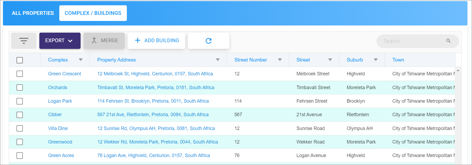Open the Suburb column filter icon
Viewport: 472px width, 165px height.
(x=376, y=60)
